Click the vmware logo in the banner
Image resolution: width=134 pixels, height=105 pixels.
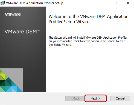pyautogui.click(x=13, y=14)
